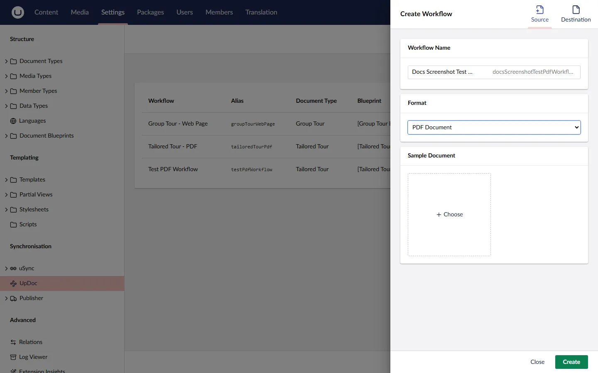Click the Alias column header
This screenshot has height=373, width=598.
(x=237, y=101)
